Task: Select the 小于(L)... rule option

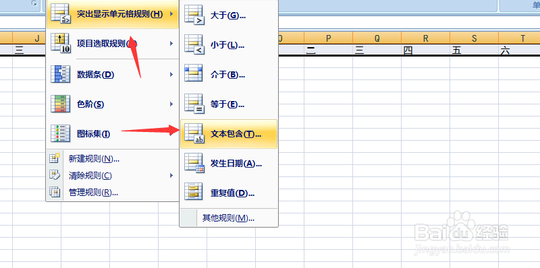Action: point(229,45)
